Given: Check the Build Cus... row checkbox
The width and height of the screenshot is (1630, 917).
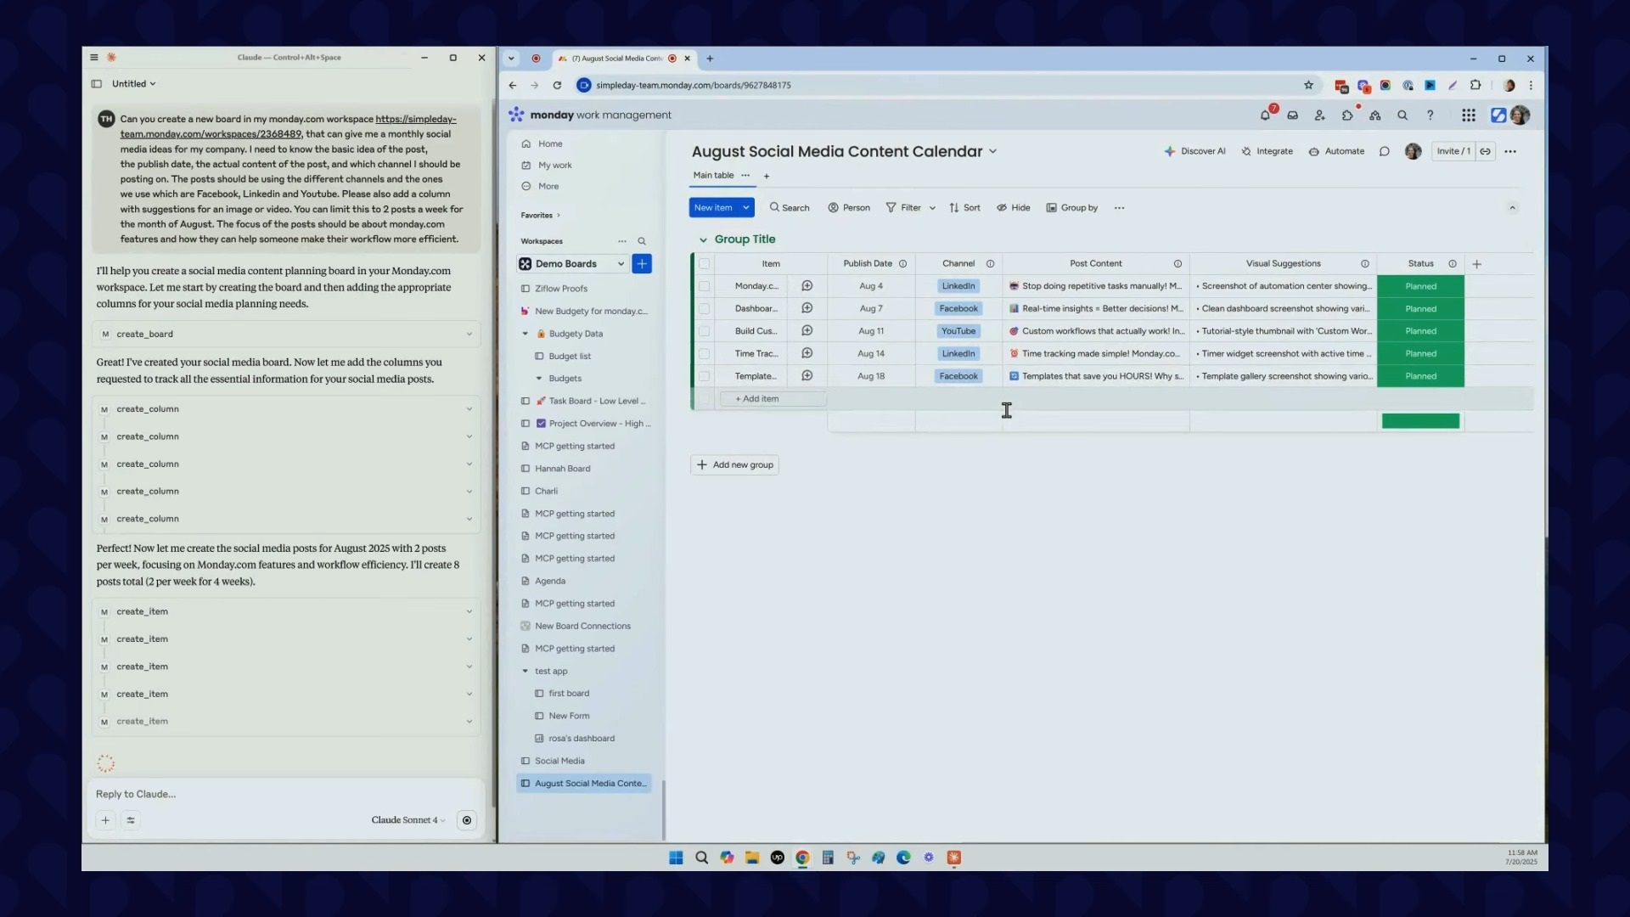Looking at the screenshot, I should 704,331.
